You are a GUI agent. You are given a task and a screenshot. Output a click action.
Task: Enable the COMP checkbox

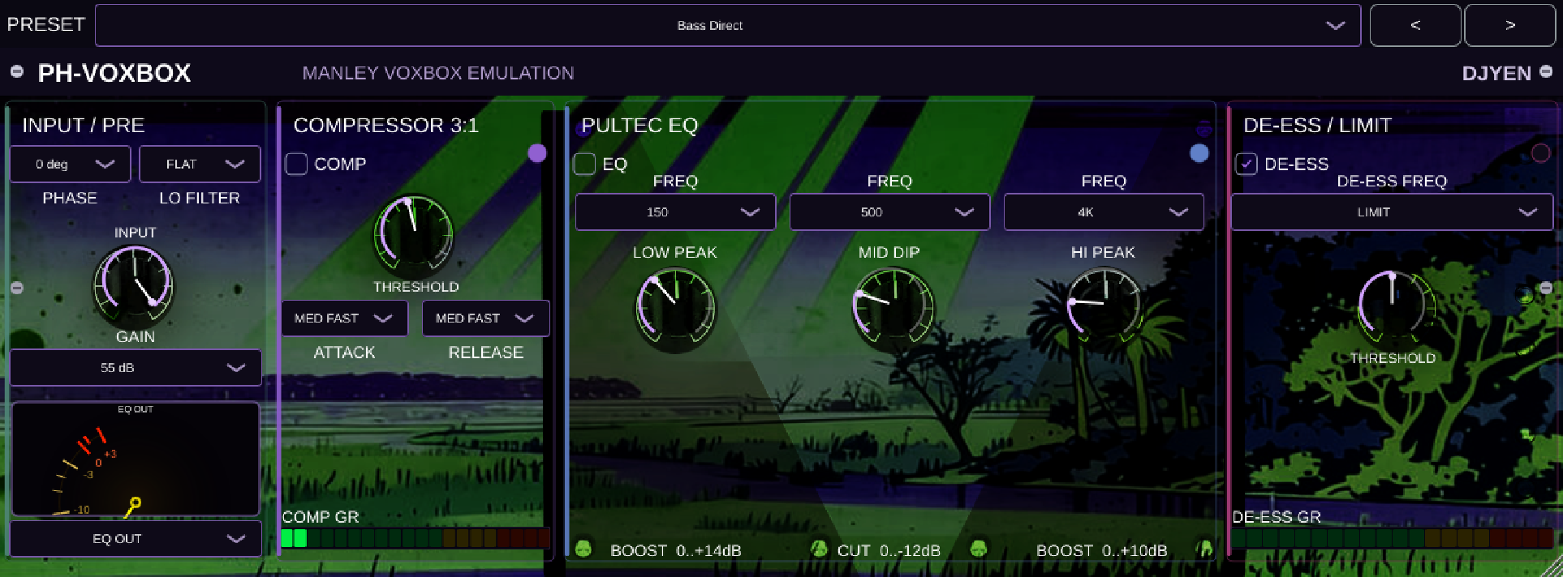point(296,164)
